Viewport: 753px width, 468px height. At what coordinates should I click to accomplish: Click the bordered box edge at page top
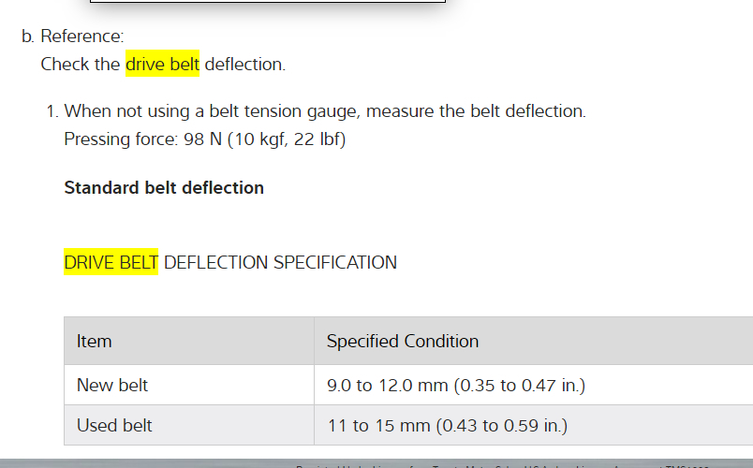(x=267, y=2)
